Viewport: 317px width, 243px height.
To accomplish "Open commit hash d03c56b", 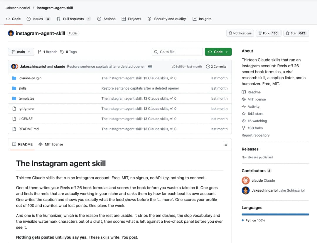I will (178, 67).
